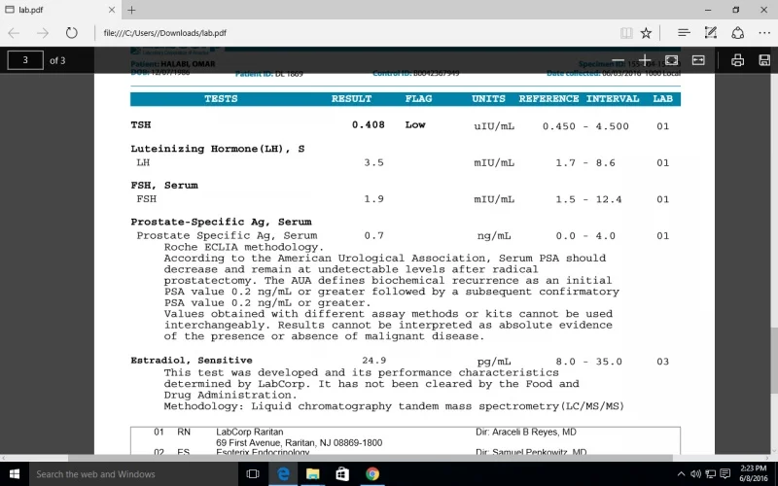Show hidden tray icons chevron
The width and height of the screenshot is (778, 486).
click(681, 474)
